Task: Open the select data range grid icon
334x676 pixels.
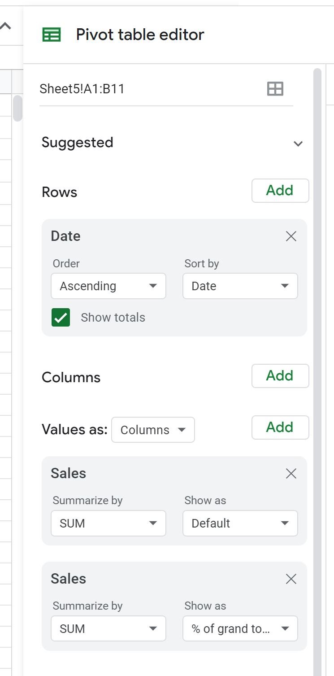Action: [275, 89]
